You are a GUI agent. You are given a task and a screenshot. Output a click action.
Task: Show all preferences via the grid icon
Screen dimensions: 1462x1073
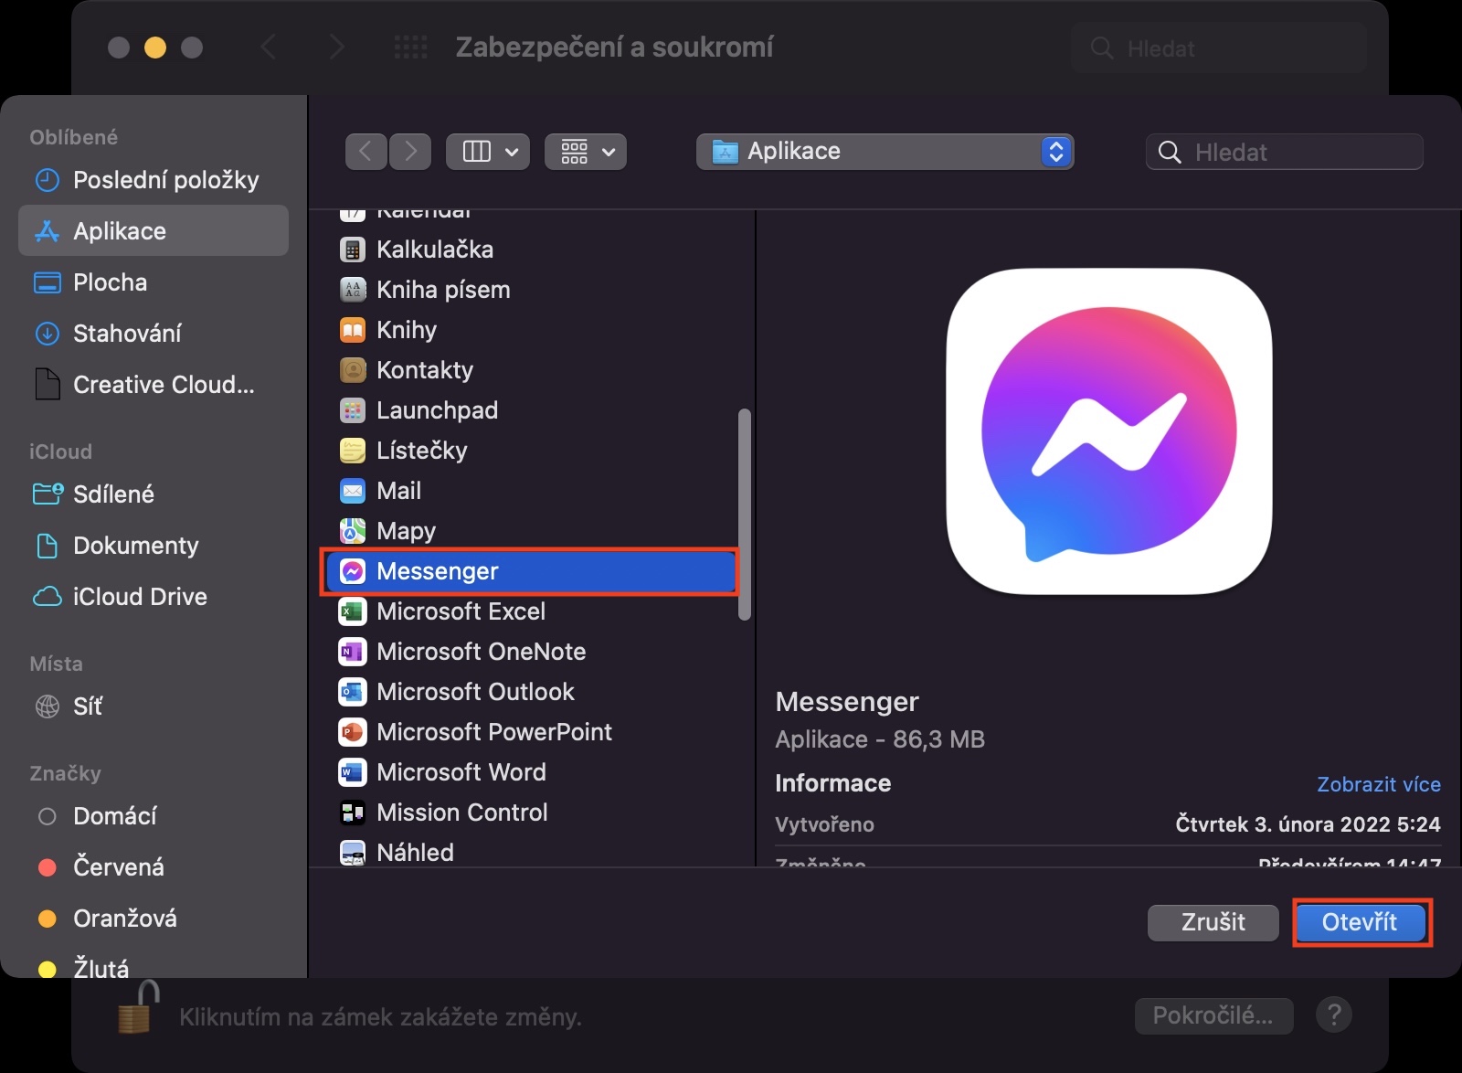click(x=410, y=48)
